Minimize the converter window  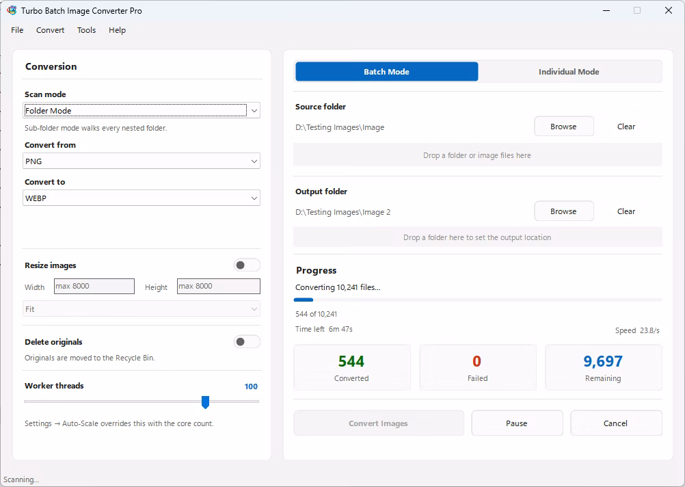coord(606,10)
